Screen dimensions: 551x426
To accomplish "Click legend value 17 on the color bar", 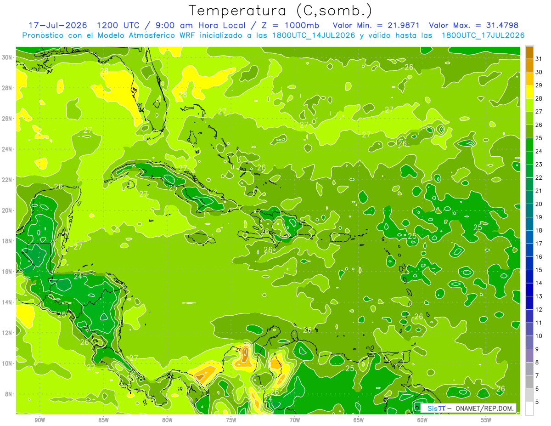I will 539,244.
